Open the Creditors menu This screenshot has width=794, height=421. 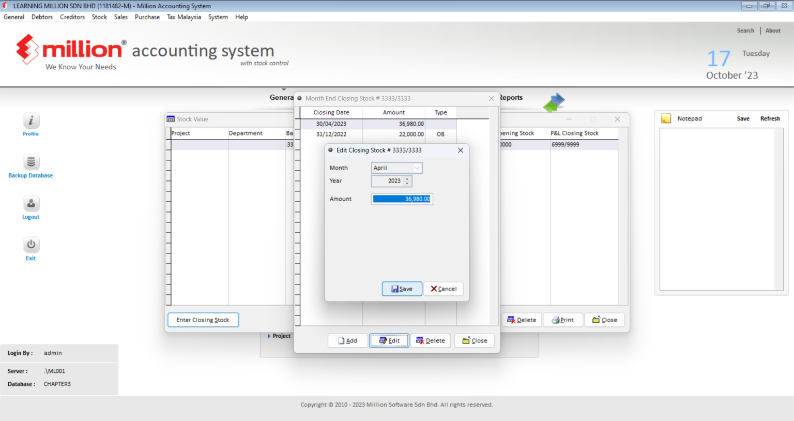72,17
